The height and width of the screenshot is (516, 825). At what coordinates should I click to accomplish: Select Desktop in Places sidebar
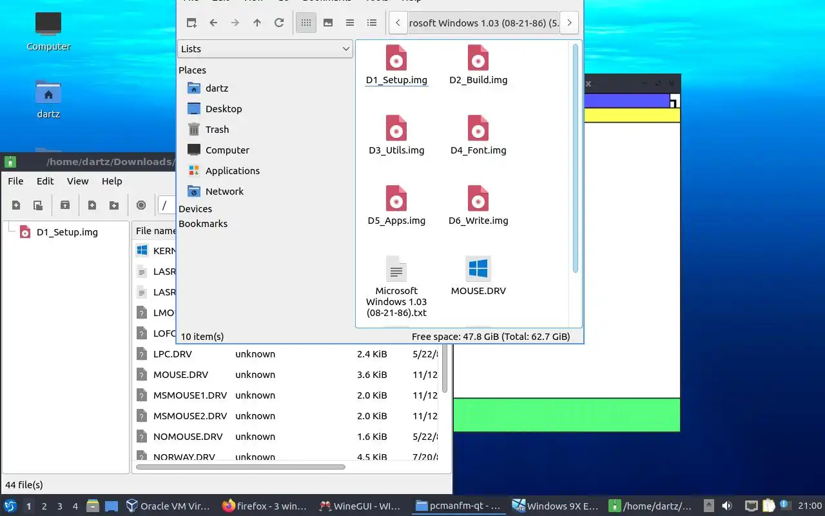tap(224, 108)
